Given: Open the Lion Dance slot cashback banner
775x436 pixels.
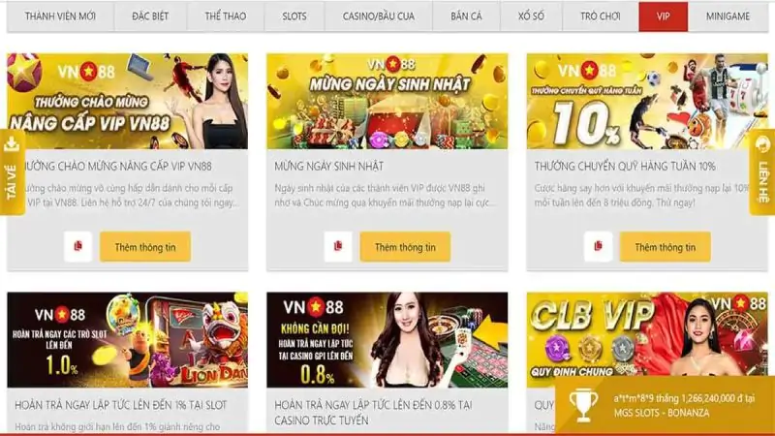Looking at the screenshot, I should point(128,340).
